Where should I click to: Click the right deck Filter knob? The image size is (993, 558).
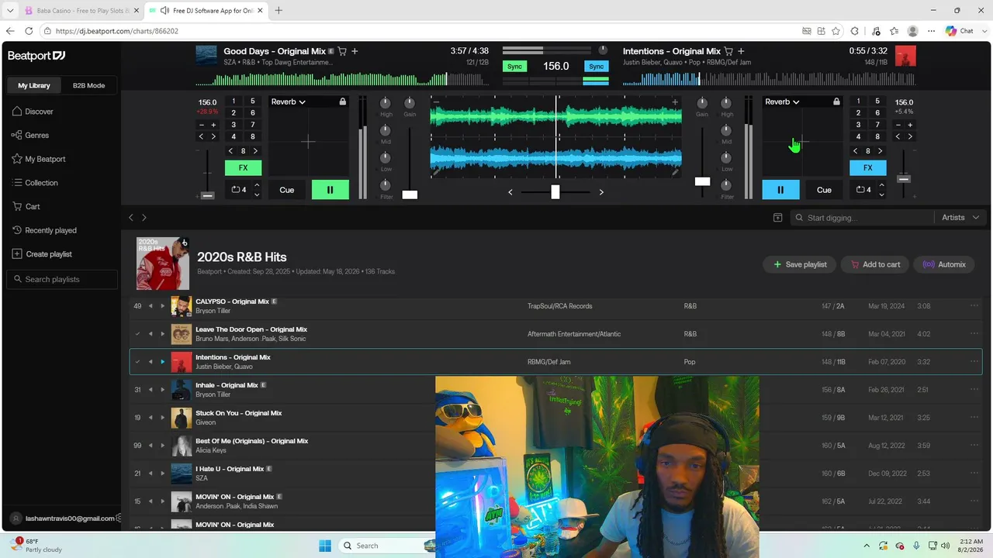(726, 185)
